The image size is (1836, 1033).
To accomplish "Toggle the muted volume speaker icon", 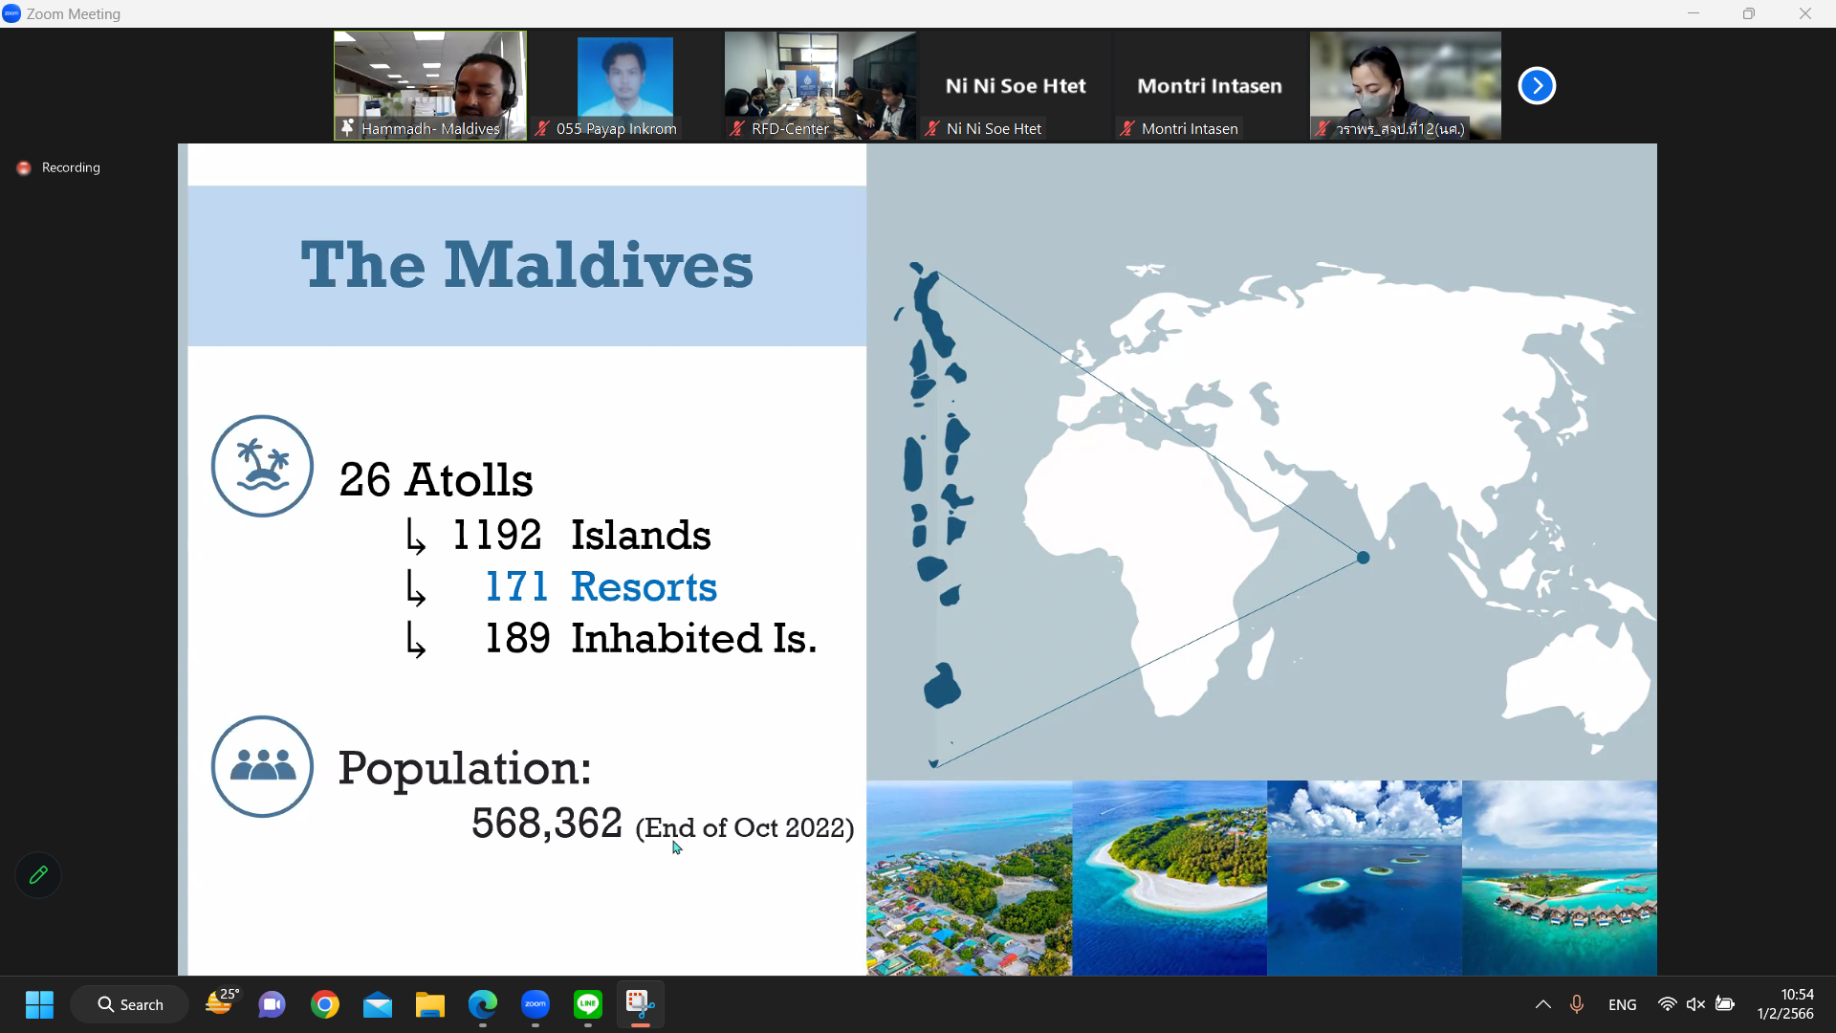I will click(x=1695, y=1004).
